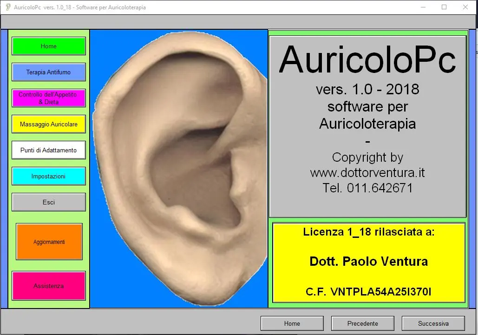Image resolution: width=478 pixels, height=335 pixels.
Task: Click the 'Tel. 011.642671' text
Action: 367,188
